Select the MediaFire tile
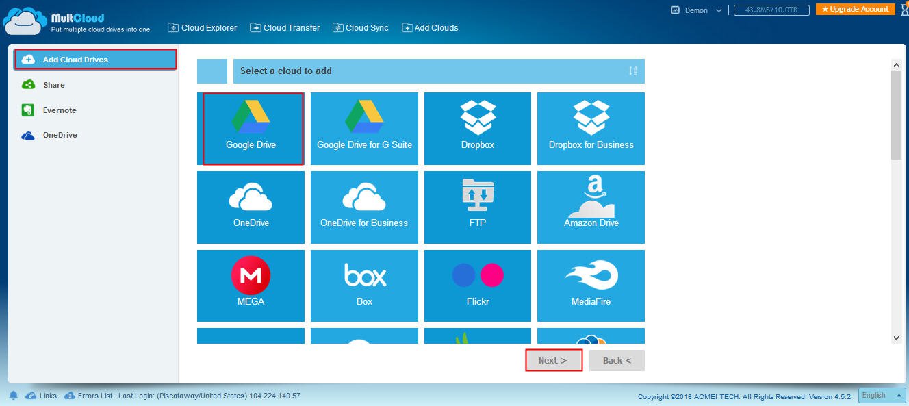 tap(591, 286)
